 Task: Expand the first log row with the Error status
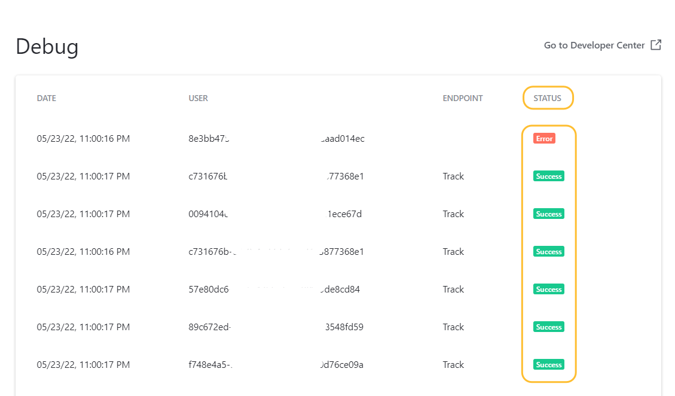tap(239, 138)
